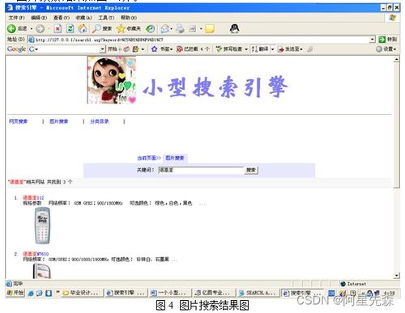Open the "帮助(H)" menu
405x313 pixels.
pyautogui.click(x=129, y=18)
